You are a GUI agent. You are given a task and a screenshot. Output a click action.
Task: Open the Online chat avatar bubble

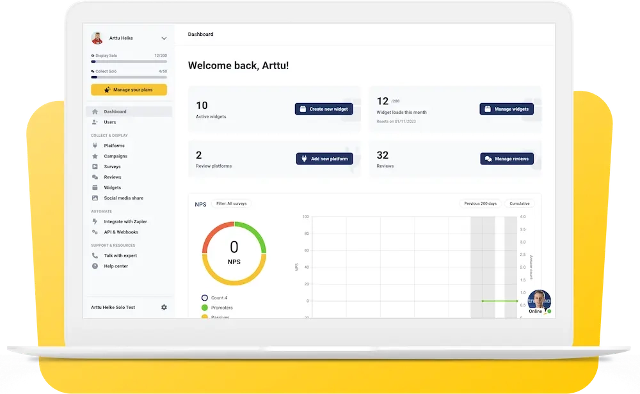pyautogui.click(x=539, y=301)
